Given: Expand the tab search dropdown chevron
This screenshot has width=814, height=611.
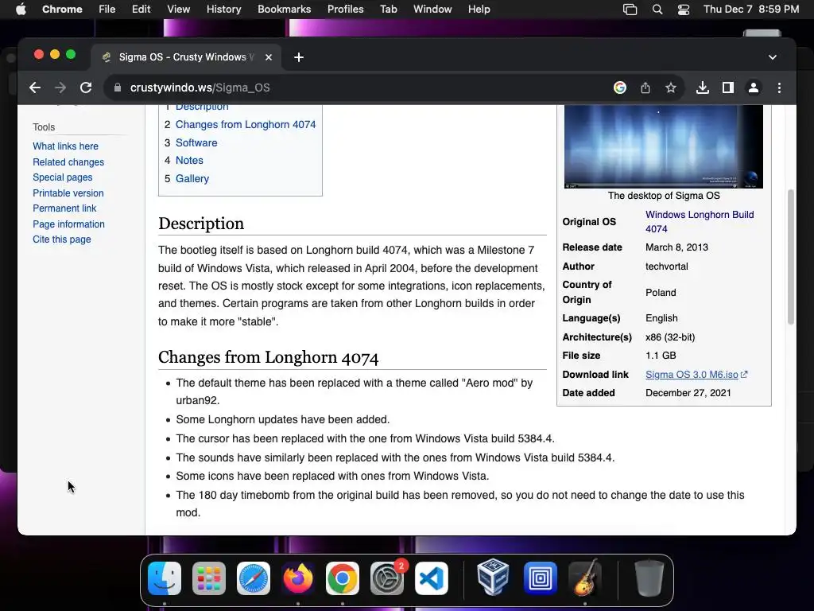Looking at the screenshot, I should click(773, 57).
